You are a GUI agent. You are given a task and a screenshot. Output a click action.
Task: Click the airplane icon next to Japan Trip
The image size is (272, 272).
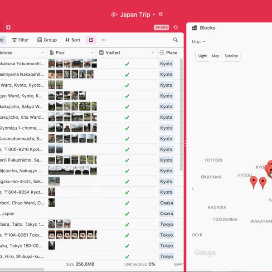(114, 15)
